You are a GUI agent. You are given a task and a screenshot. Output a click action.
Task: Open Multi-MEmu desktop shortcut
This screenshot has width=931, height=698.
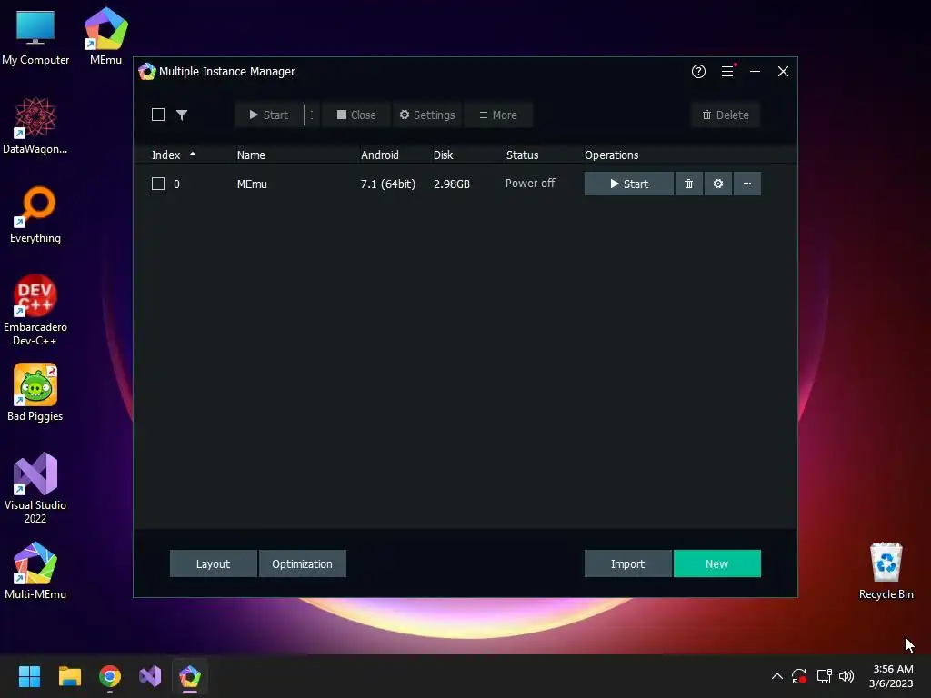tap(35, 571)
